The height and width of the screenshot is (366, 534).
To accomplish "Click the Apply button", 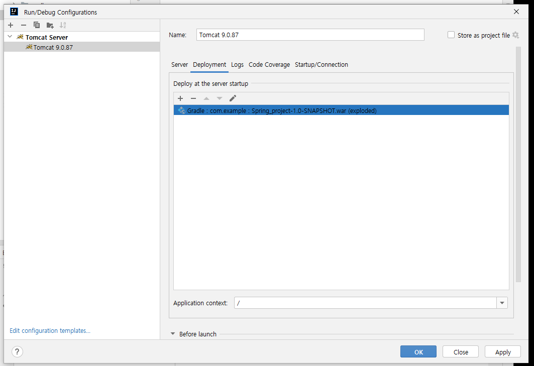I will coord(503,352).
